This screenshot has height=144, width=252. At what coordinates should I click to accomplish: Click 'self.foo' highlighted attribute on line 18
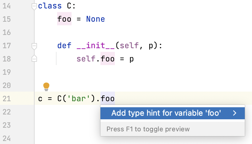[107, 59]
